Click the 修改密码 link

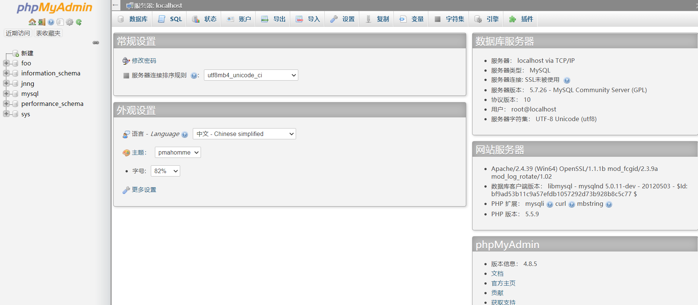pyautogui.click(x=144, y=61)
